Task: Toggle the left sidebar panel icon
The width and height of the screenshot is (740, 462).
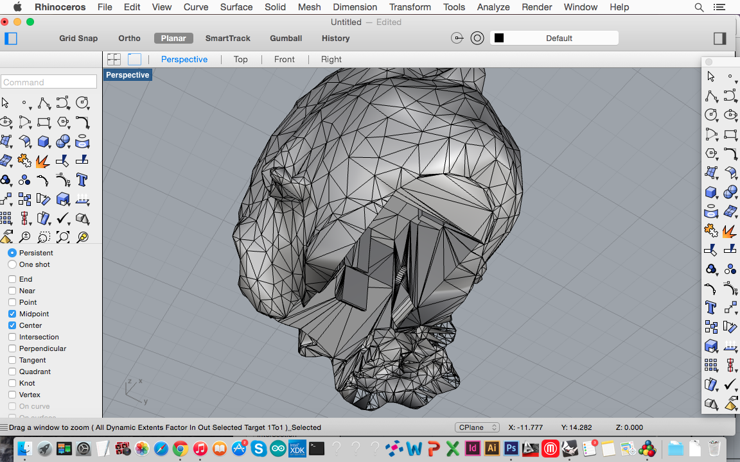Action: click(x=11, y=38)
